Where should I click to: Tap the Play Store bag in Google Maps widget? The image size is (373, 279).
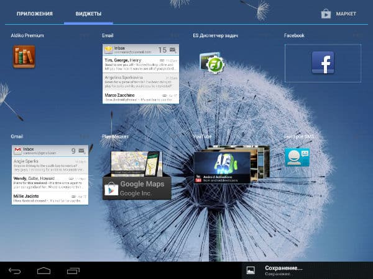click(111, 188)
